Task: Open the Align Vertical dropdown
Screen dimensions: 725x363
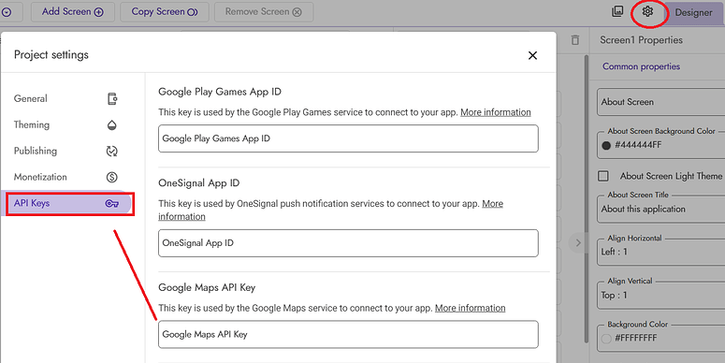Action: click(661, 295)
